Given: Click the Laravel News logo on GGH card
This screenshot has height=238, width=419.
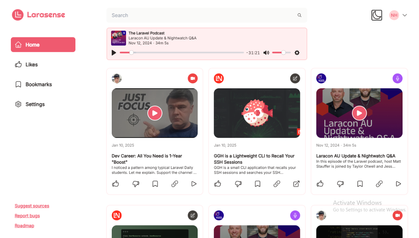Looking at the screenshot, I should (x=219, y=79).
